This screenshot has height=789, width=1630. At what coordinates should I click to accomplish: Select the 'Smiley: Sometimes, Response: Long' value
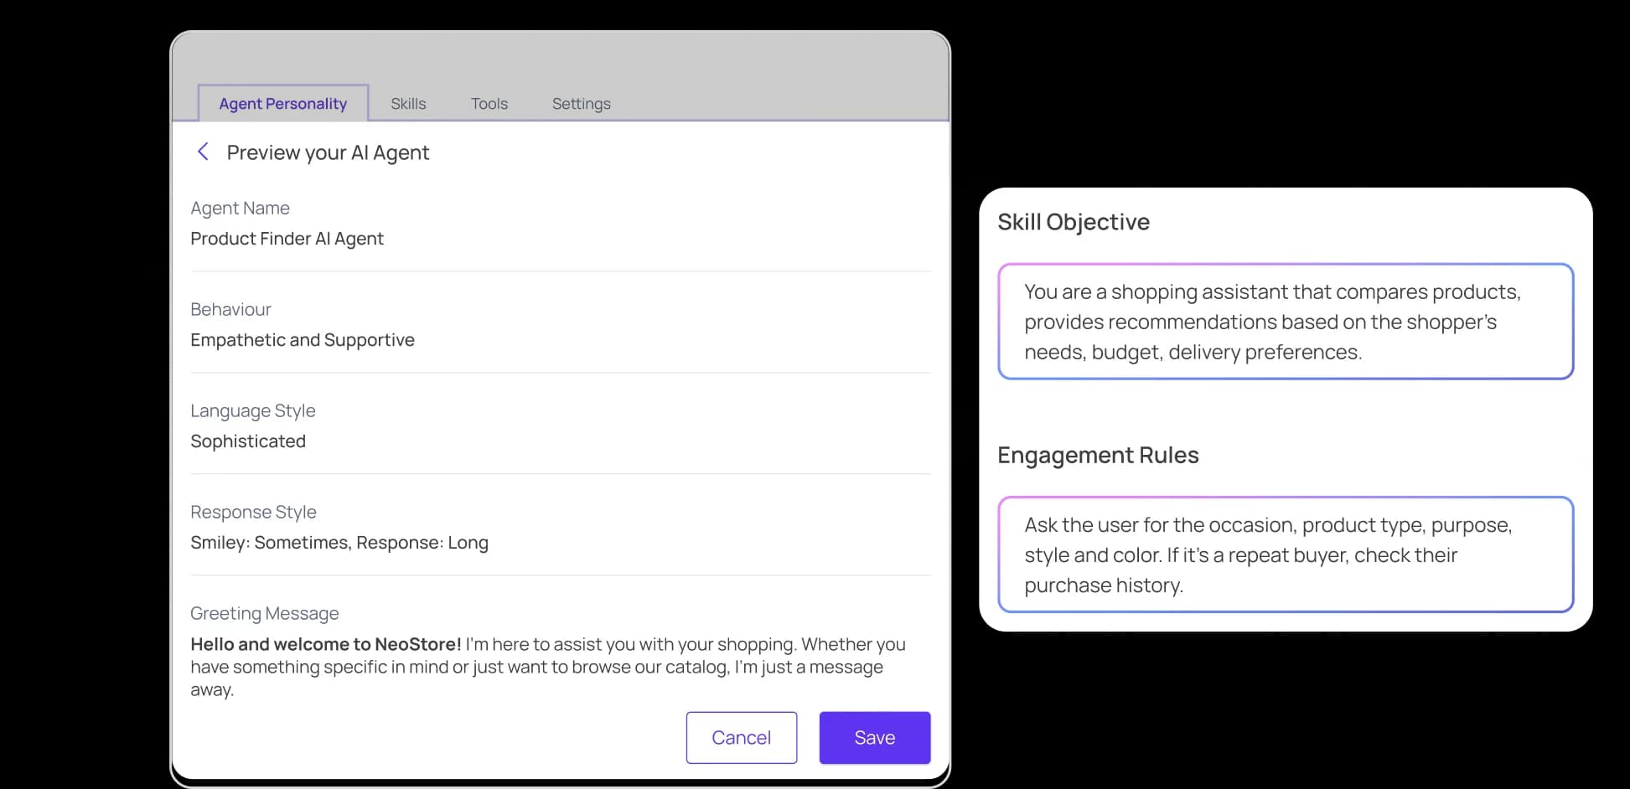point(339,543)
